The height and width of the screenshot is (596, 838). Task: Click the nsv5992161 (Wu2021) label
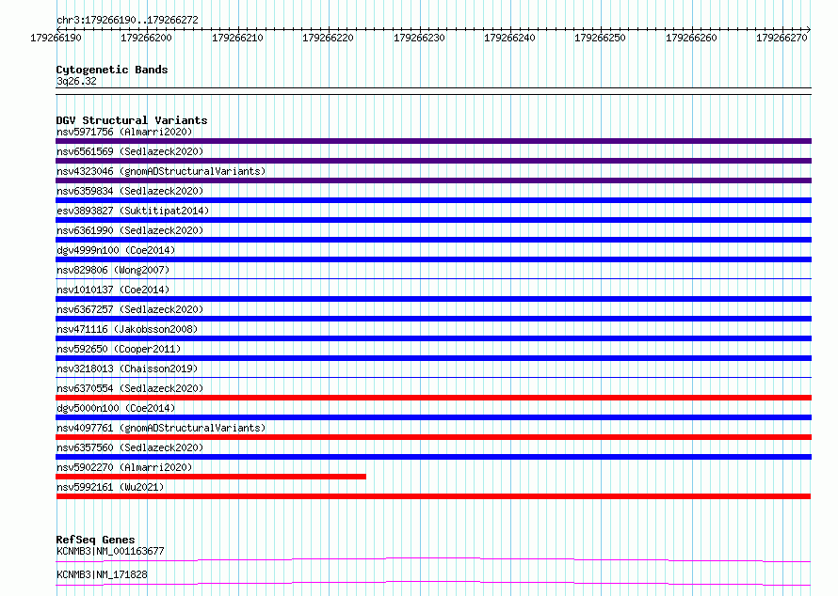pyautogui.click(x=110, y=487)
